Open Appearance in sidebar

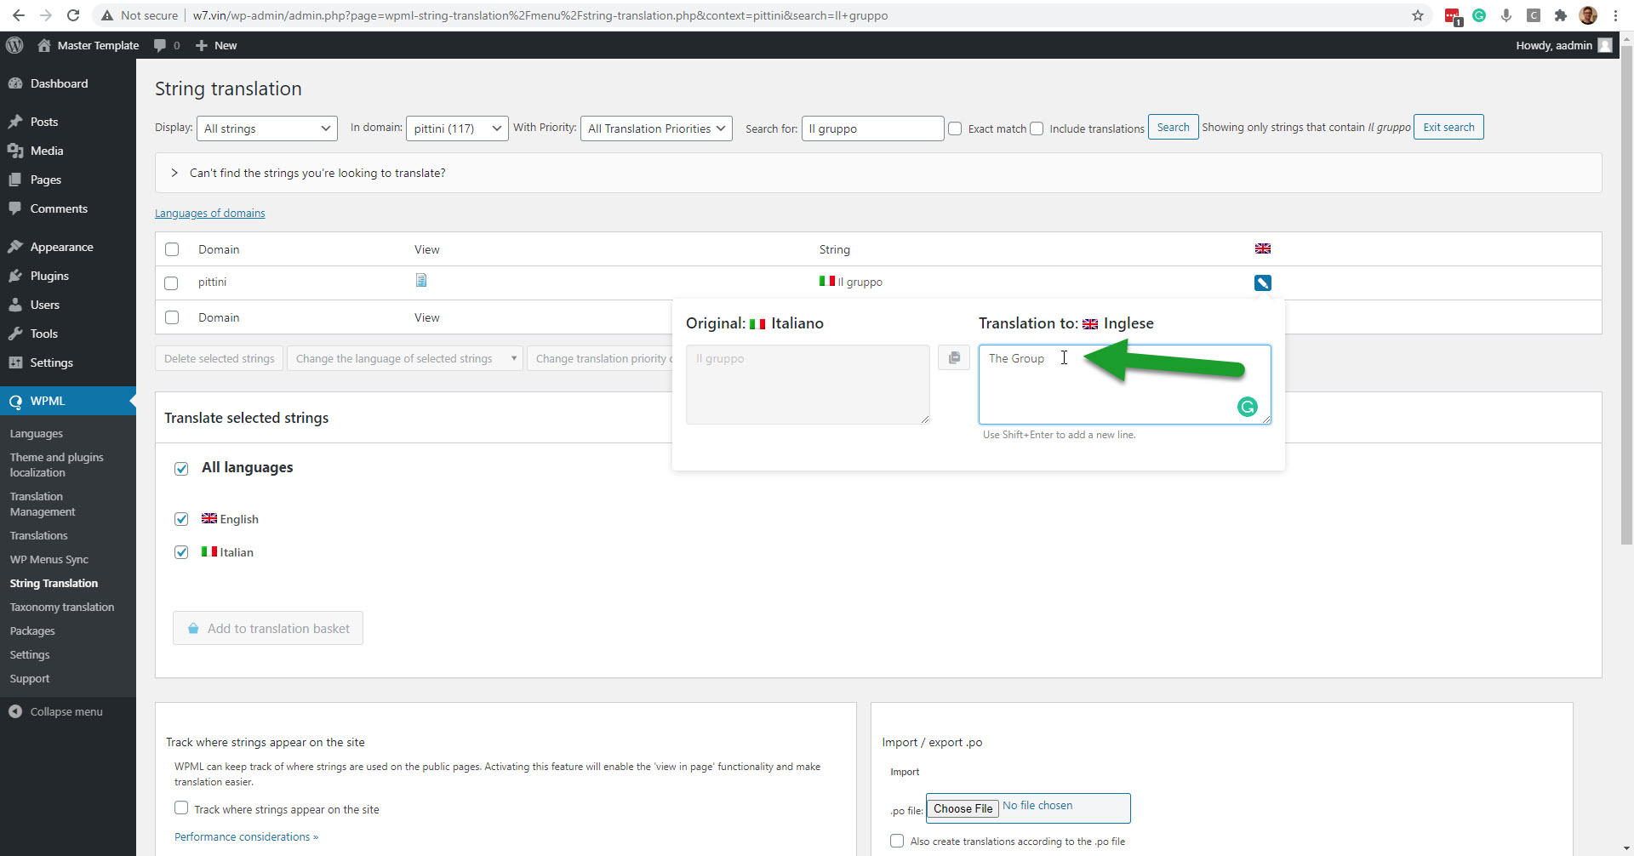coord(61,247)
